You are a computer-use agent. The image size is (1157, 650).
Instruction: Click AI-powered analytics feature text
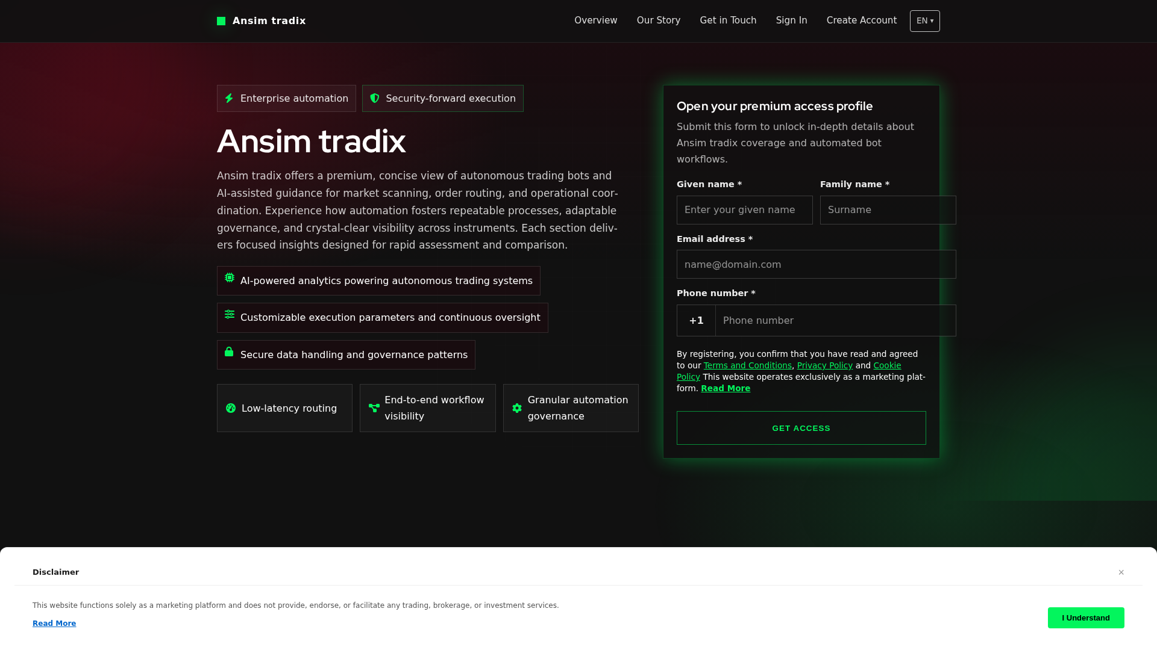386,281
